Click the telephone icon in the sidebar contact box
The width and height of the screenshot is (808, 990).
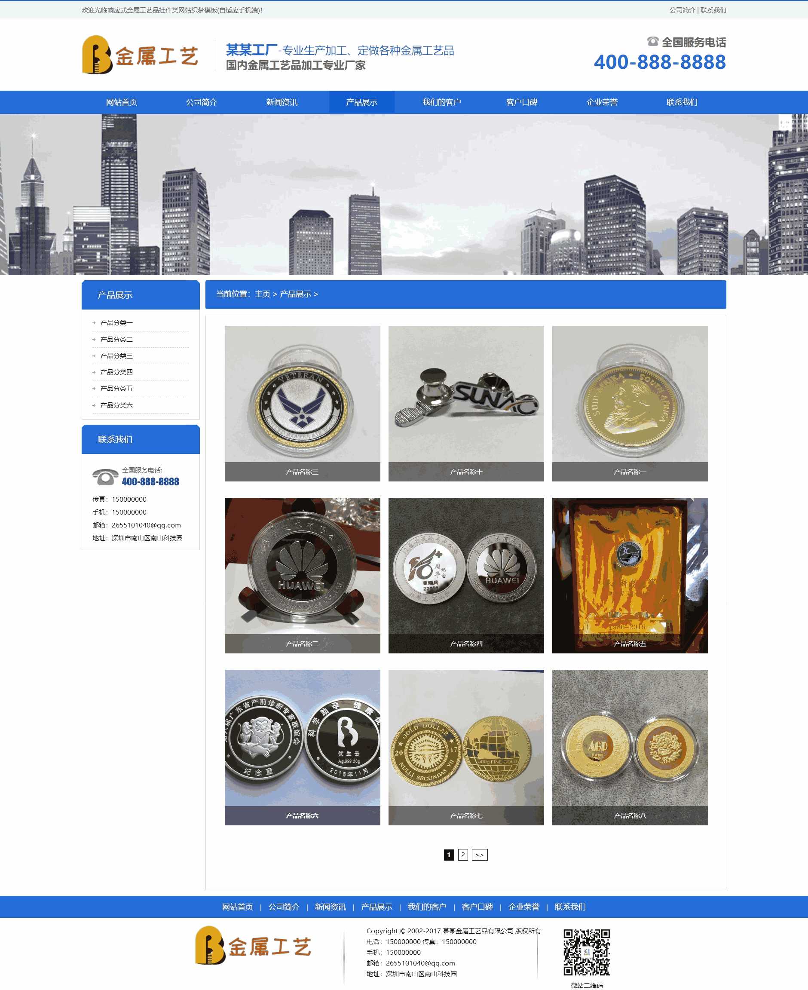[105, 477]
